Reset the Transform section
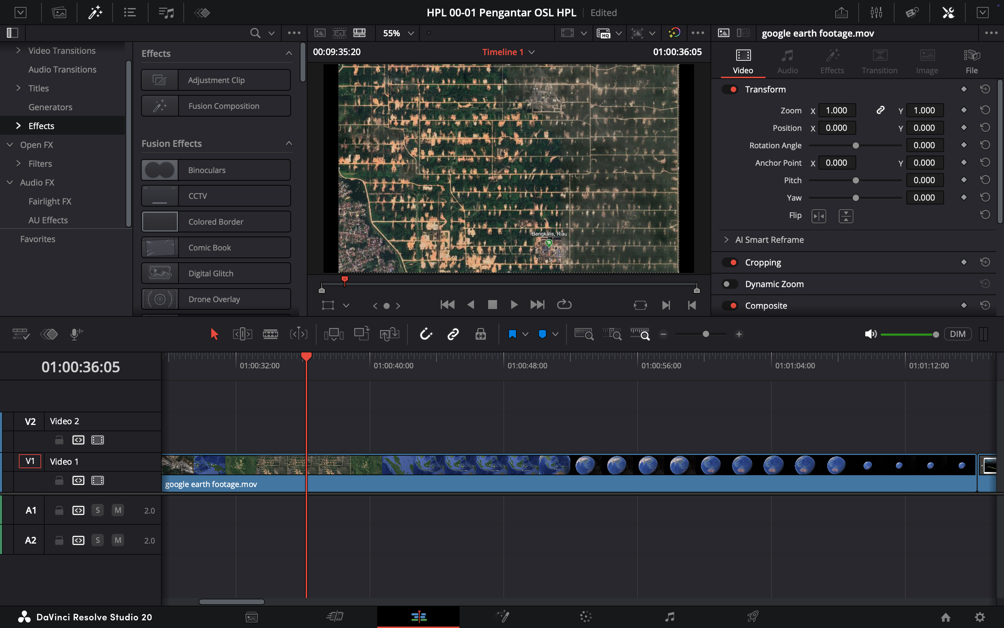 (985, 89)
